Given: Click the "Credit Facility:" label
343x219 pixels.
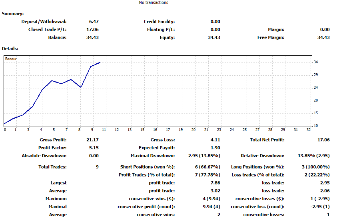Looking at the screenshot, I should point(159,22).
